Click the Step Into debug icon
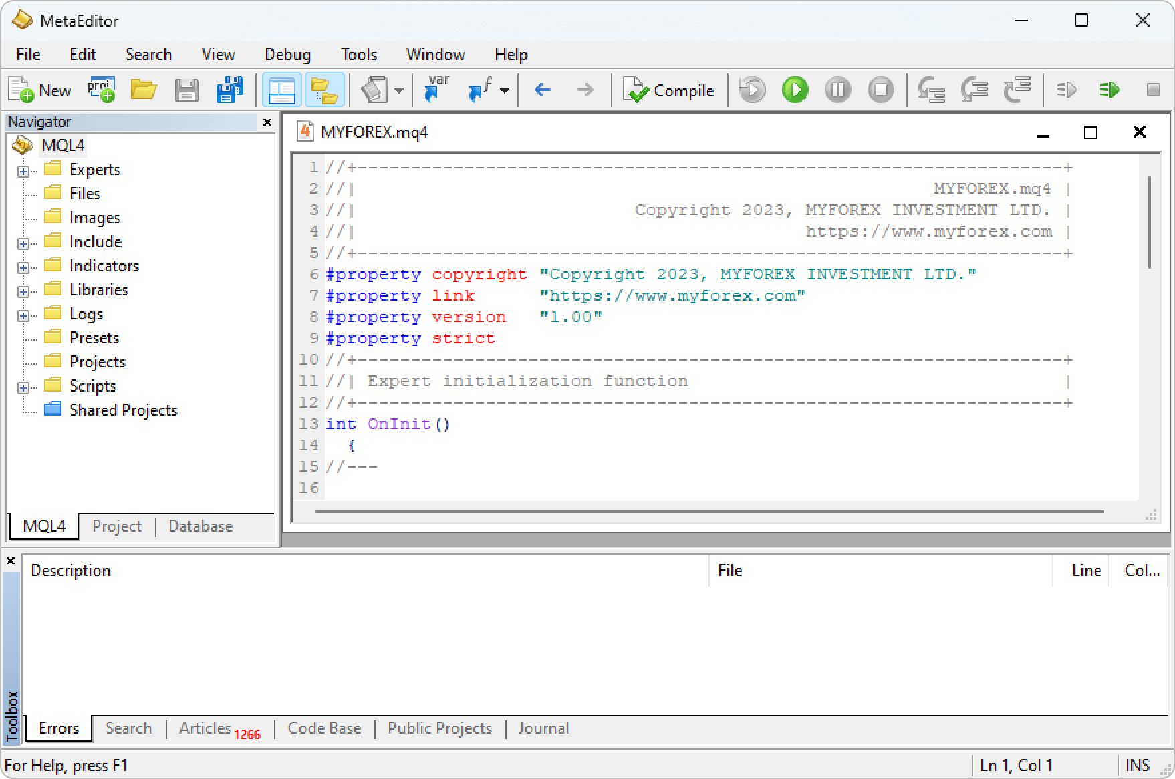 (x=931, y=90)
